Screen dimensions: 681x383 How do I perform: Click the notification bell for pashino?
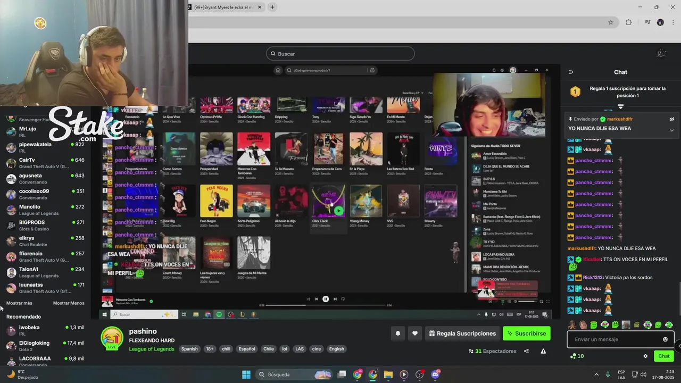[x=397, y=334]
